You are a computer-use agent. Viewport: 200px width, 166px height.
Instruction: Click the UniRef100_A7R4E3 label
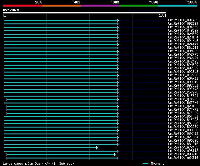point(183,147)
